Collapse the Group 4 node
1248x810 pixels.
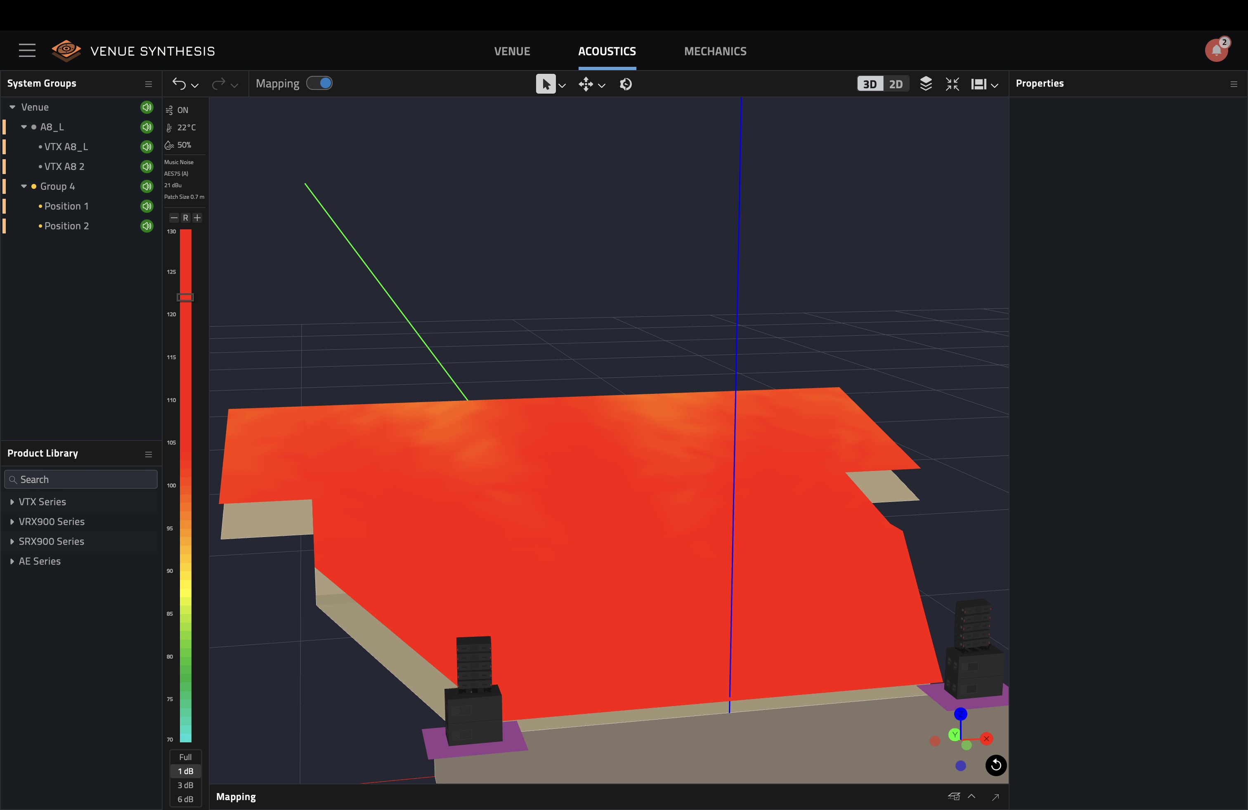24,186
